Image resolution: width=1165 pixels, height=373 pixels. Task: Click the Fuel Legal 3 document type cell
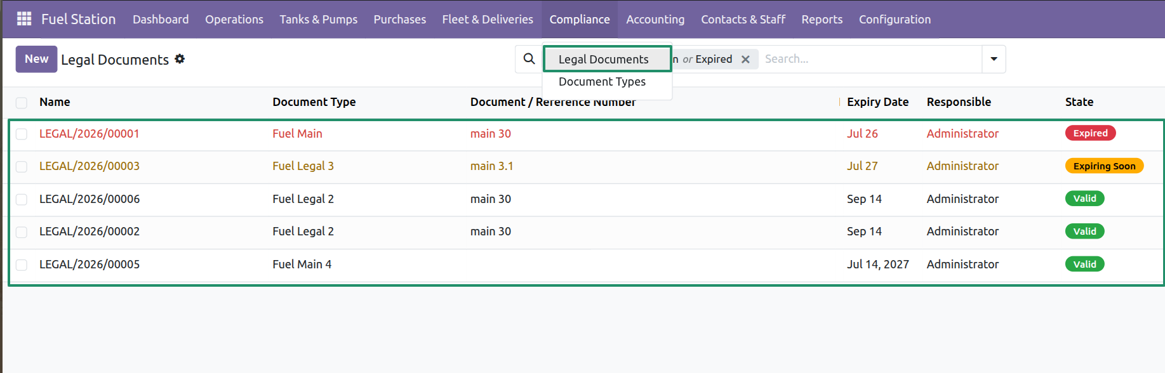[303, 166]
